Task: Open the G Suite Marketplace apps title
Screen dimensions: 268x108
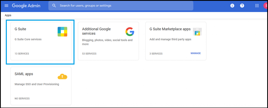Action: [x=170, y=29]
